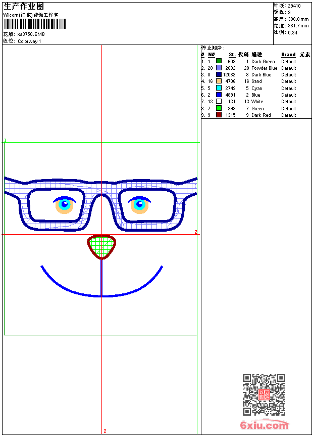The height and width of the screenshot is (435, 313).
Task: Click stitch count 131 in White row
Action: (x=232, y=102)
